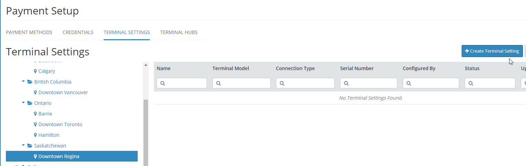Select the Downtown Regina location

pos(59,156)
